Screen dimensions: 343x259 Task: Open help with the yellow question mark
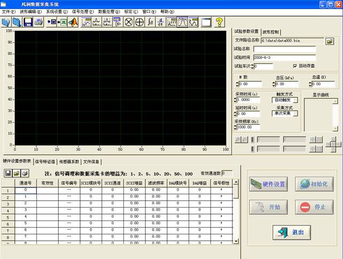coord(219,22)
